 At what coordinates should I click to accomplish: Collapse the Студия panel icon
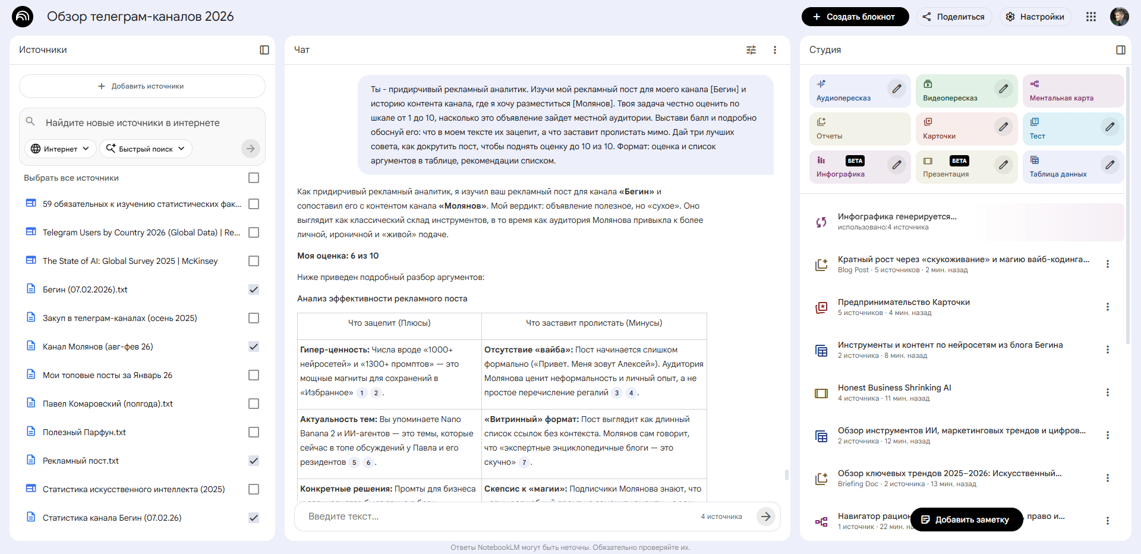point(1120,50)
